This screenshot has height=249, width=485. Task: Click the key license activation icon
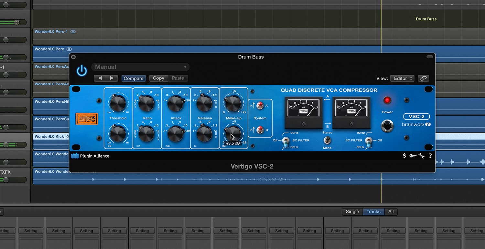(x=413, y=156)
